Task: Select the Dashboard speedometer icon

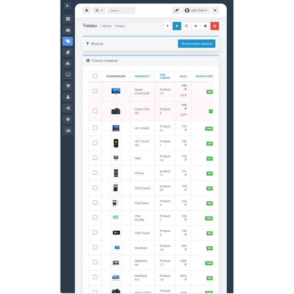Action: coord(68,30)
